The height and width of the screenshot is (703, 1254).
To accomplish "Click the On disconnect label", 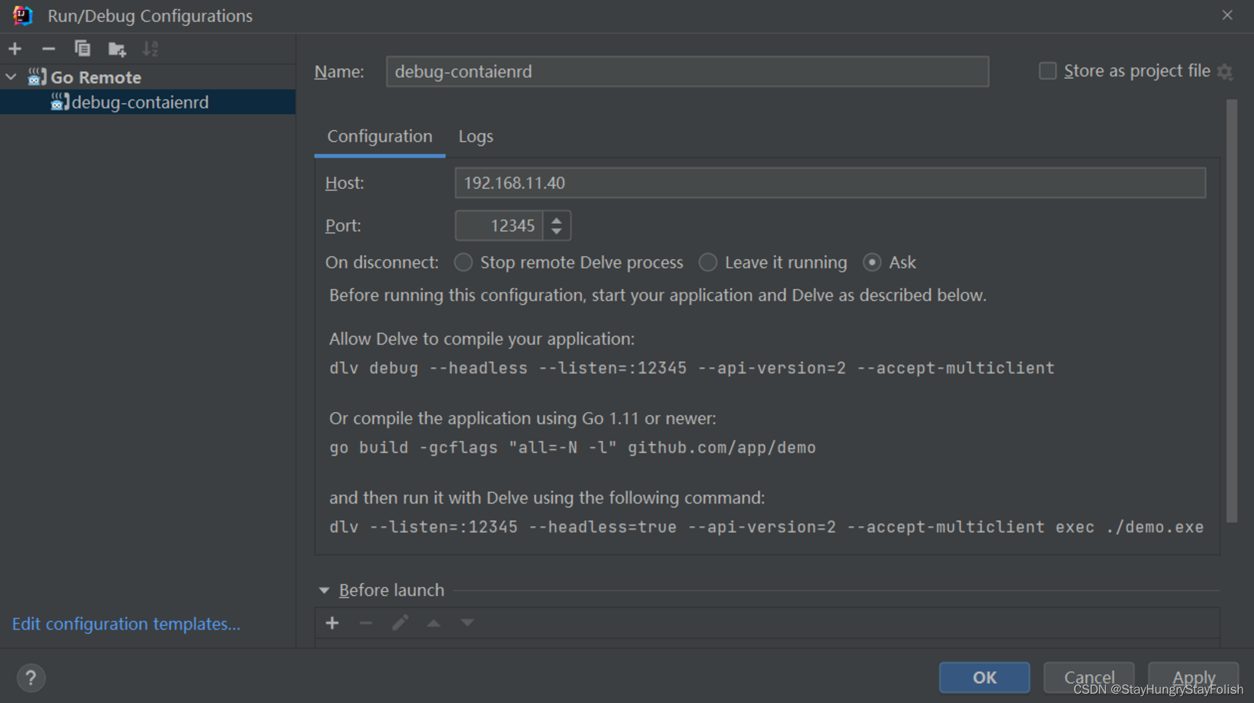I will [382, 262].
